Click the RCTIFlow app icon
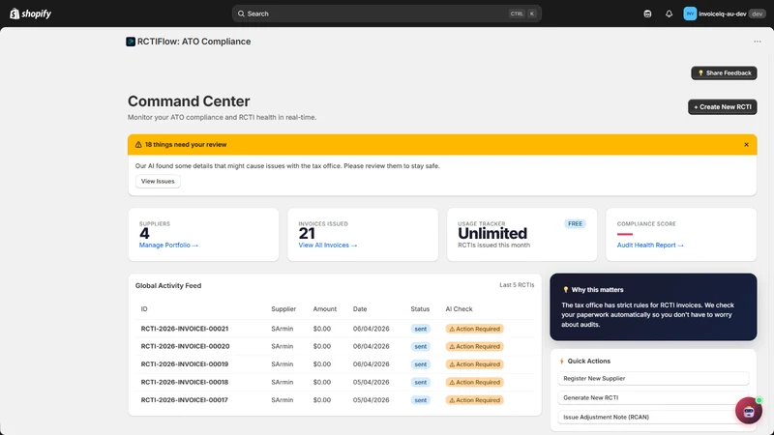774x435 pixels. pyautogui.click(x=131, y=42)
